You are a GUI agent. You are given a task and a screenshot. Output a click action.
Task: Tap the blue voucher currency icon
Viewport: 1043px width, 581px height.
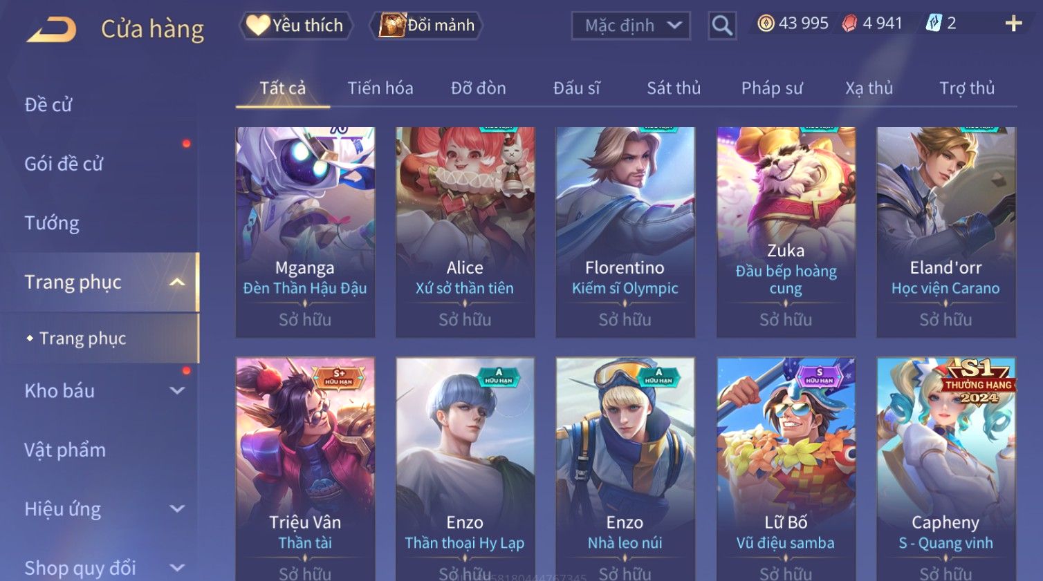coord(934,23)
